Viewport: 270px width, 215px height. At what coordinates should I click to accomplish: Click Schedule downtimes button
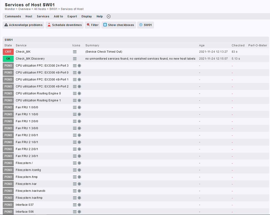pyautogui.click(x=65, y=25)
